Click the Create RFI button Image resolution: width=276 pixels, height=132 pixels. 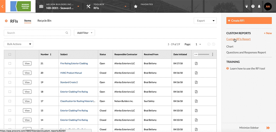[249, 21]
